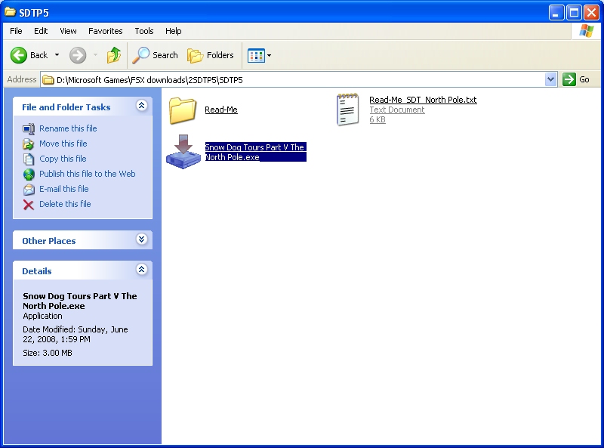Select the Read-Me_SDT_North Pole.txt document icon
This screenshot has height=448, width=604.
[347, 110]
